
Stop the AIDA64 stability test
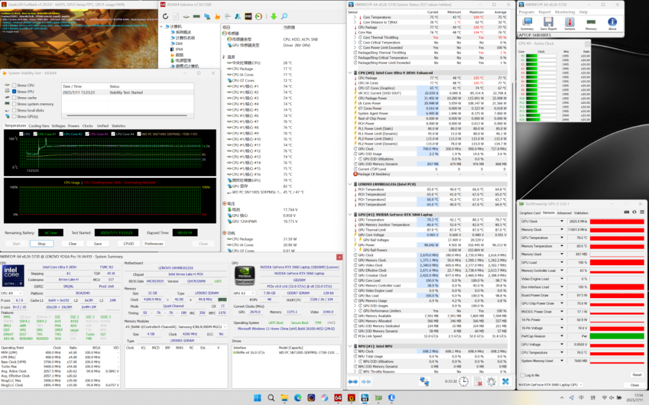41,244
